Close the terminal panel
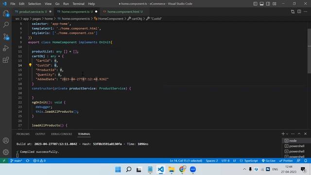The image size is (311, 175). pyautogui.click(x=306, y=134)
